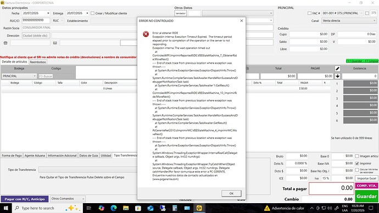Switch to the Reembolsos tab
The width and height of the screenshot is (379, 213).
[x=38, y=62]
